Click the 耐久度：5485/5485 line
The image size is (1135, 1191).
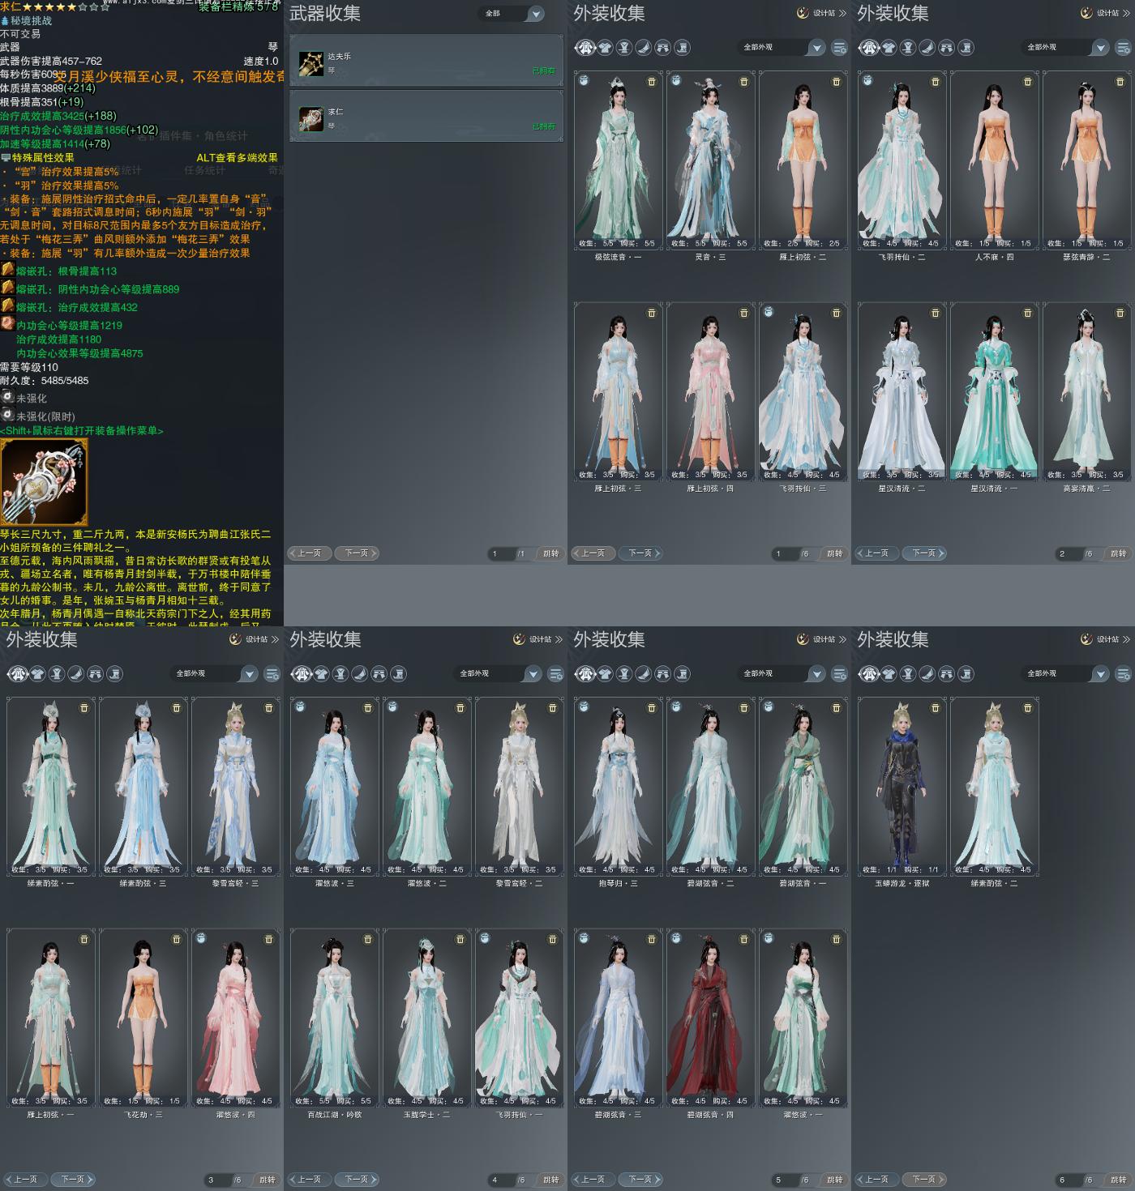[x=45, y=381]
